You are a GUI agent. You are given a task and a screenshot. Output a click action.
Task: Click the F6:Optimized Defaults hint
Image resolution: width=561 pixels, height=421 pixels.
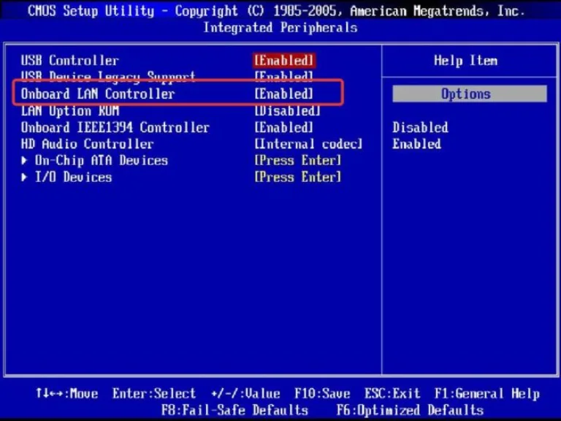click(410, 410)
